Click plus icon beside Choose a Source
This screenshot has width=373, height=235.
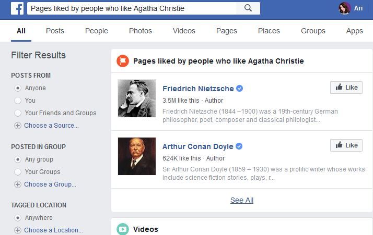click(18, 126)
